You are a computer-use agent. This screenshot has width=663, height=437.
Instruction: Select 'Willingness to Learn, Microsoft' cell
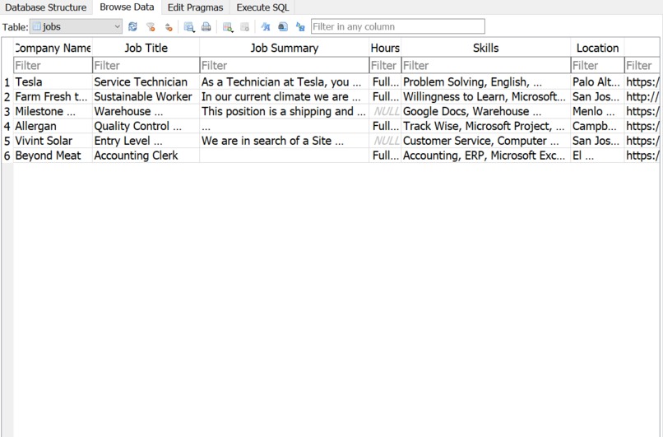point(486,97)
